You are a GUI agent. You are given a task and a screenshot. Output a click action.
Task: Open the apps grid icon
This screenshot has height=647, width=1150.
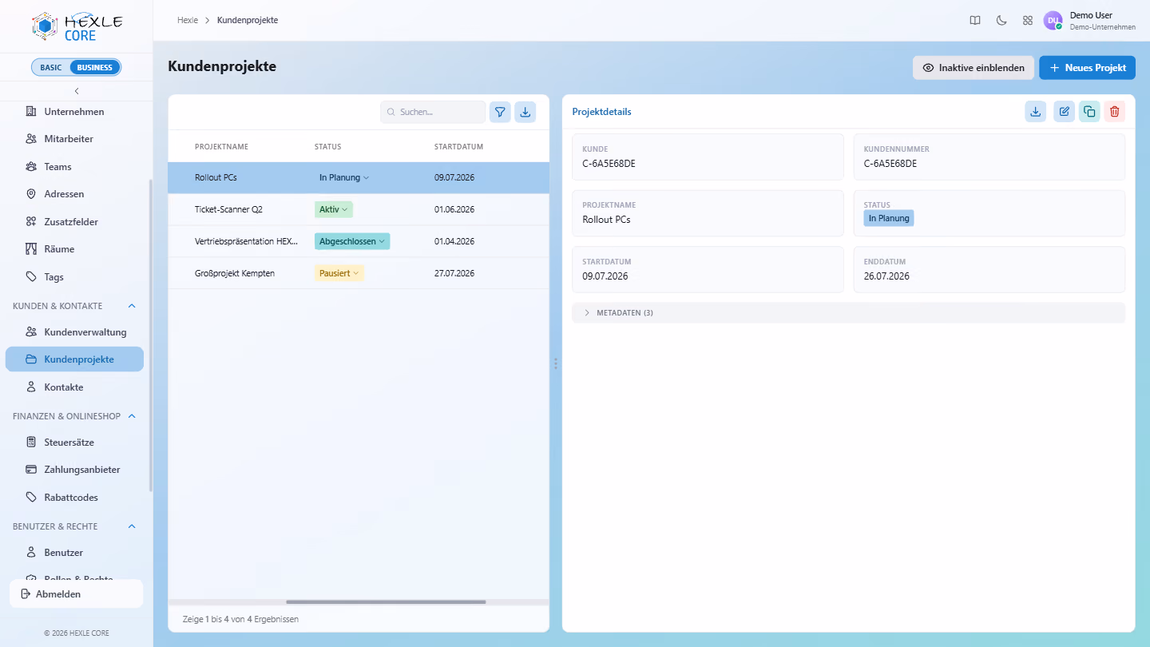point(1028,21)
